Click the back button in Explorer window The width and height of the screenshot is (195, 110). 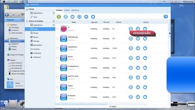pos(7,15)
